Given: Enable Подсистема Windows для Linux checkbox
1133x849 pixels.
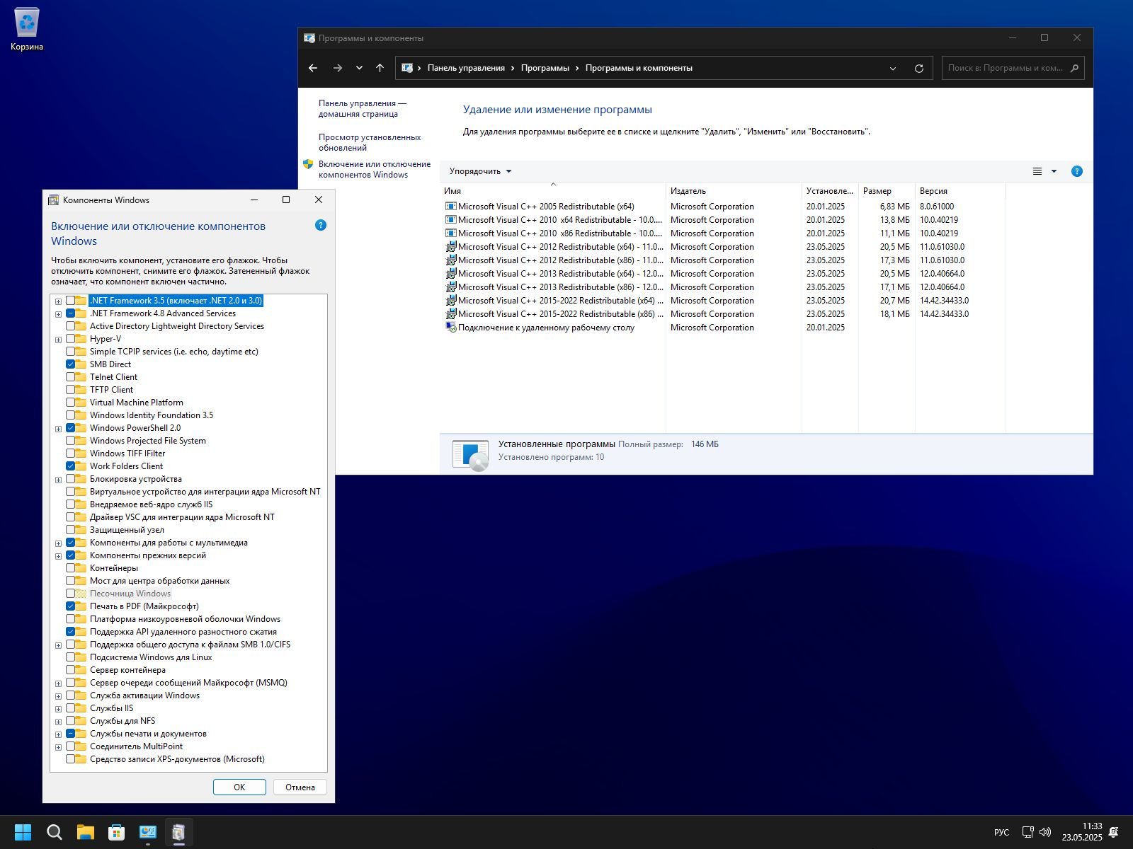Looking at the screenshot, I should coord(71,657).
